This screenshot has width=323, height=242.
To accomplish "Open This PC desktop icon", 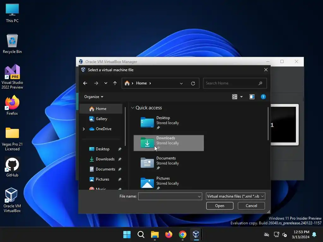I will pyautogui.click(x=12, y=13).
